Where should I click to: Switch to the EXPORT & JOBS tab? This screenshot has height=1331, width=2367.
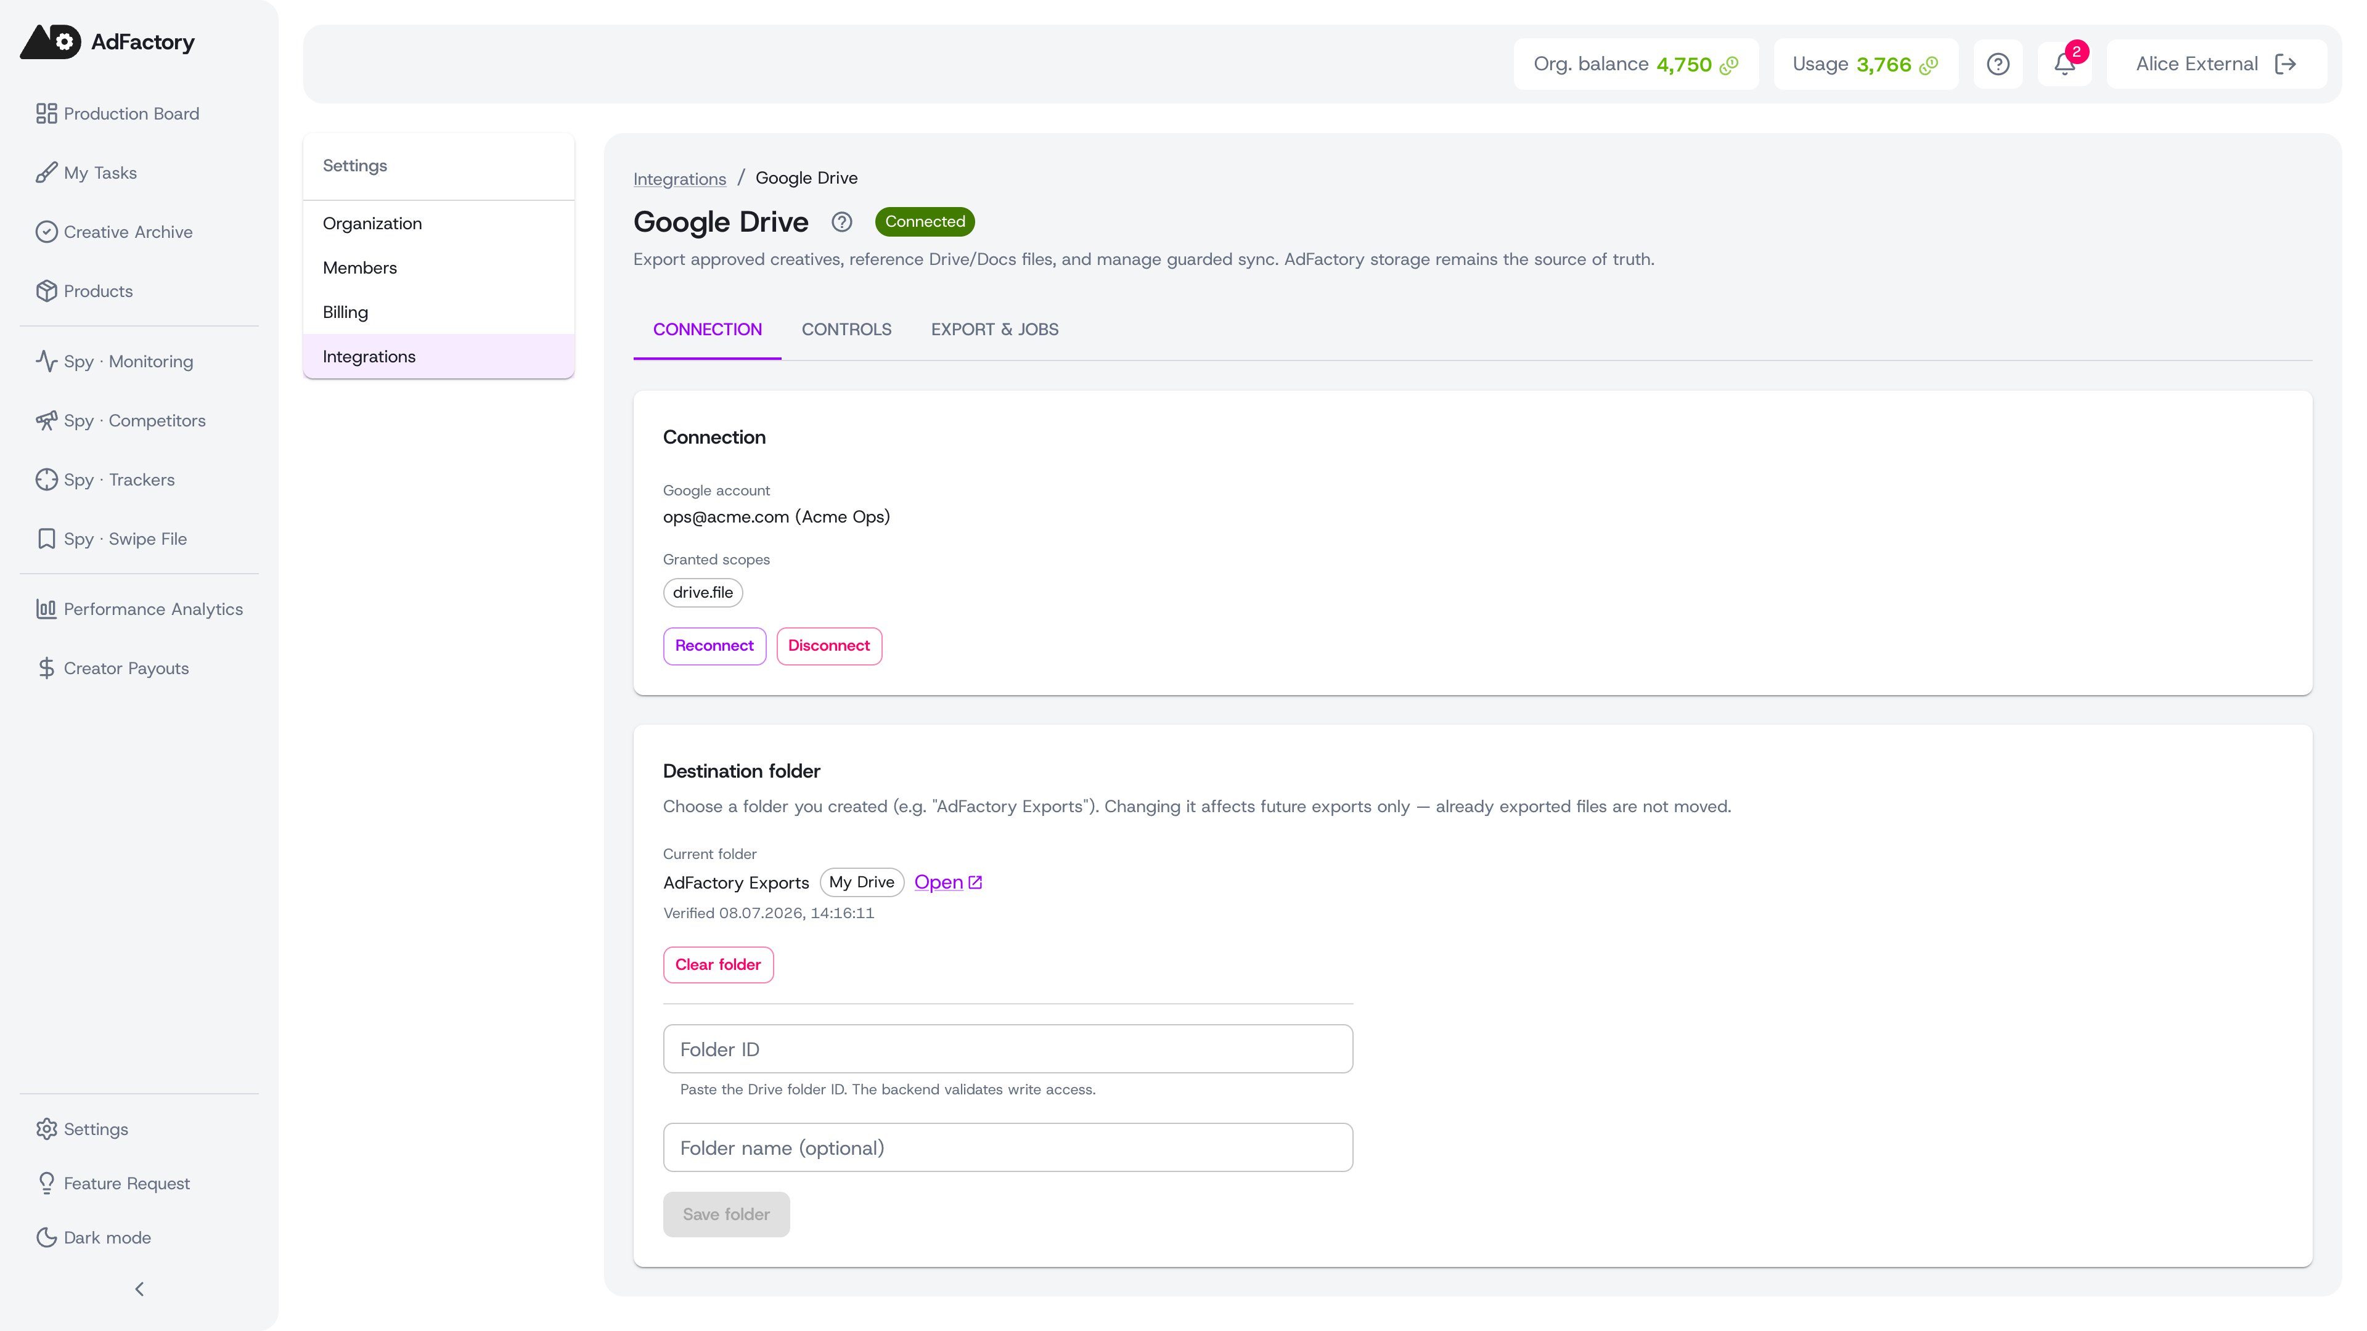click(x=994, y=329)
